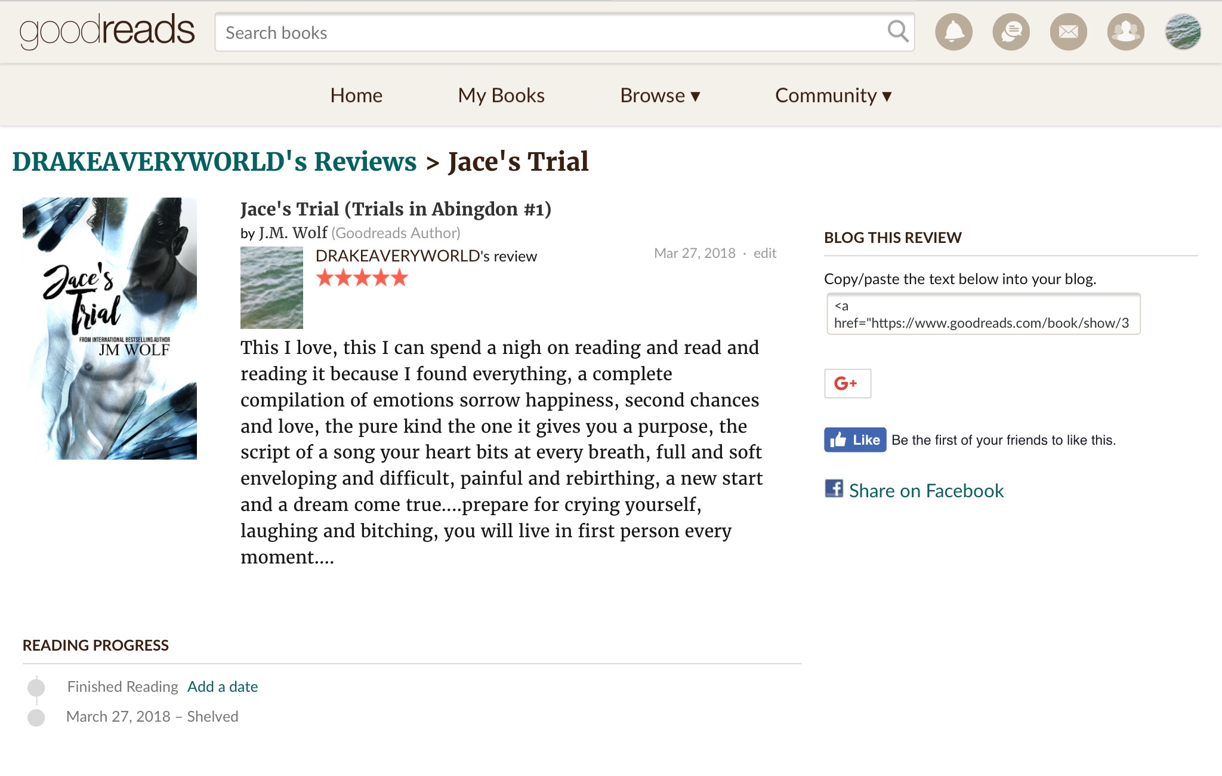
Task: Open the messages envelope icon
Action: [x=1068, y=32]
